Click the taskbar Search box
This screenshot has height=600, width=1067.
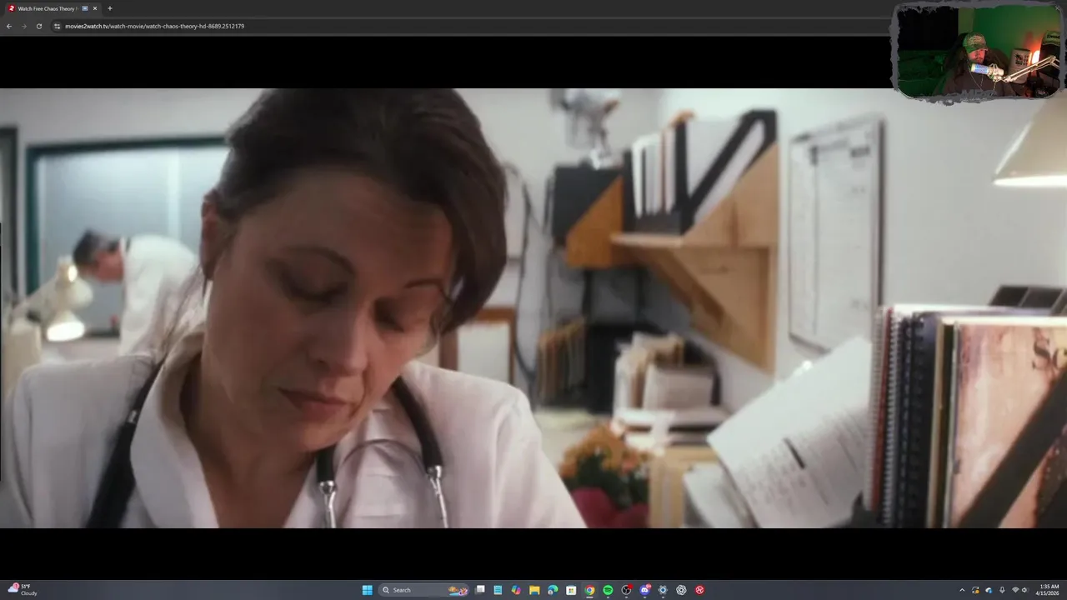click(424, 590)
